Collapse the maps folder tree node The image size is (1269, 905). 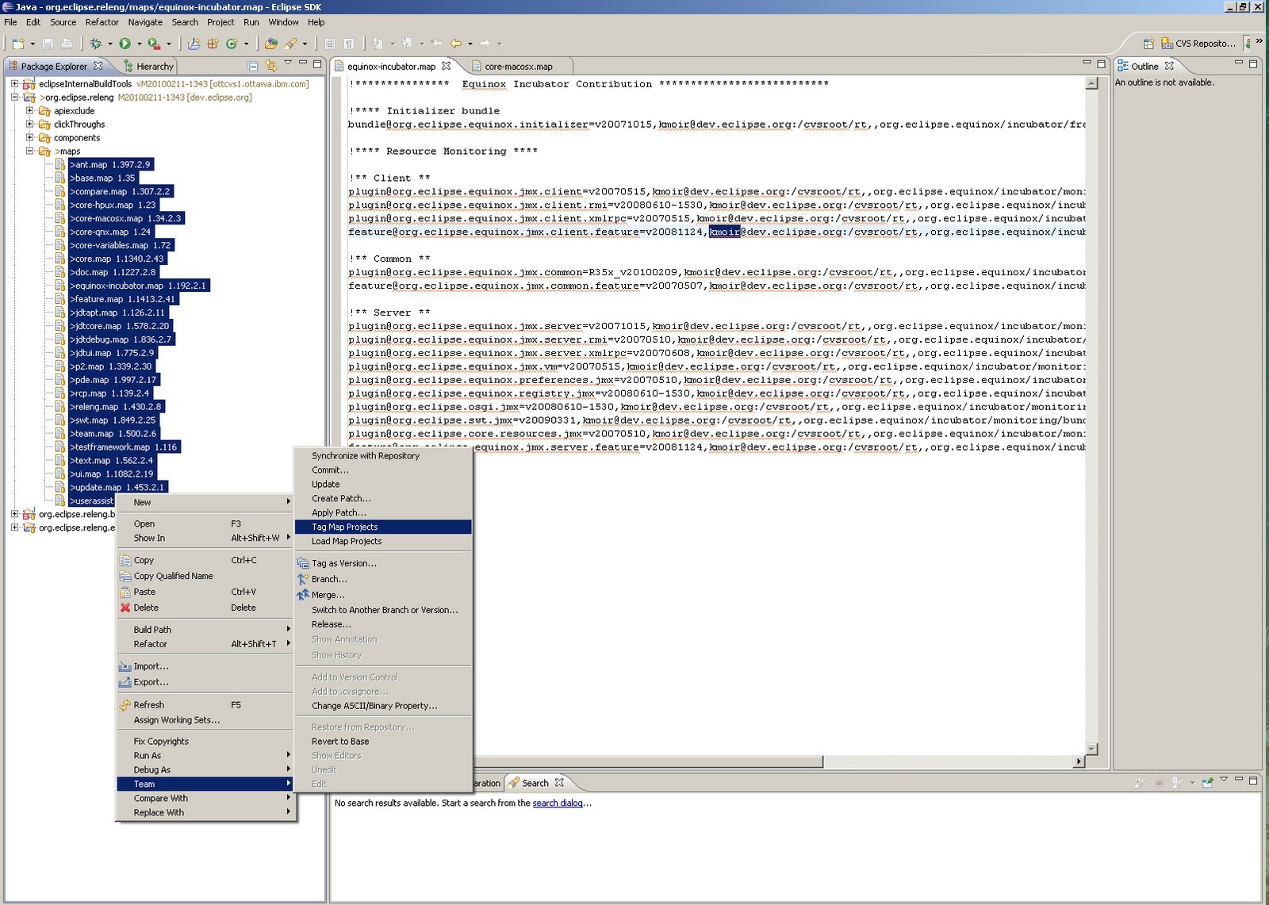[30, 151]
